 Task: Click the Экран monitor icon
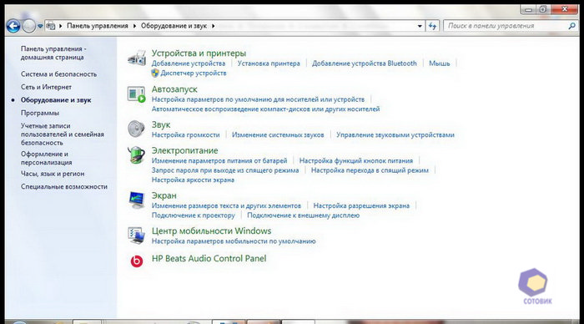coord(136,200)
